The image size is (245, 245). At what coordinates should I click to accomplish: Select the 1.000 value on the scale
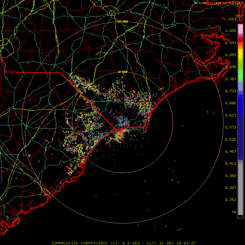coord(231,30)
